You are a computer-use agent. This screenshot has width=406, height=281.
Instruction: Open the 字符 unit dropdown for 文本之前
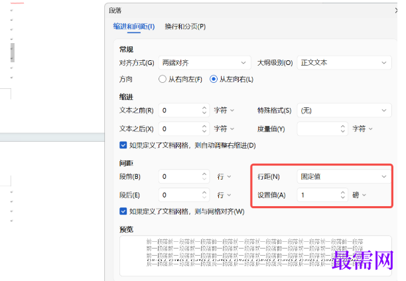click(224, 110)
